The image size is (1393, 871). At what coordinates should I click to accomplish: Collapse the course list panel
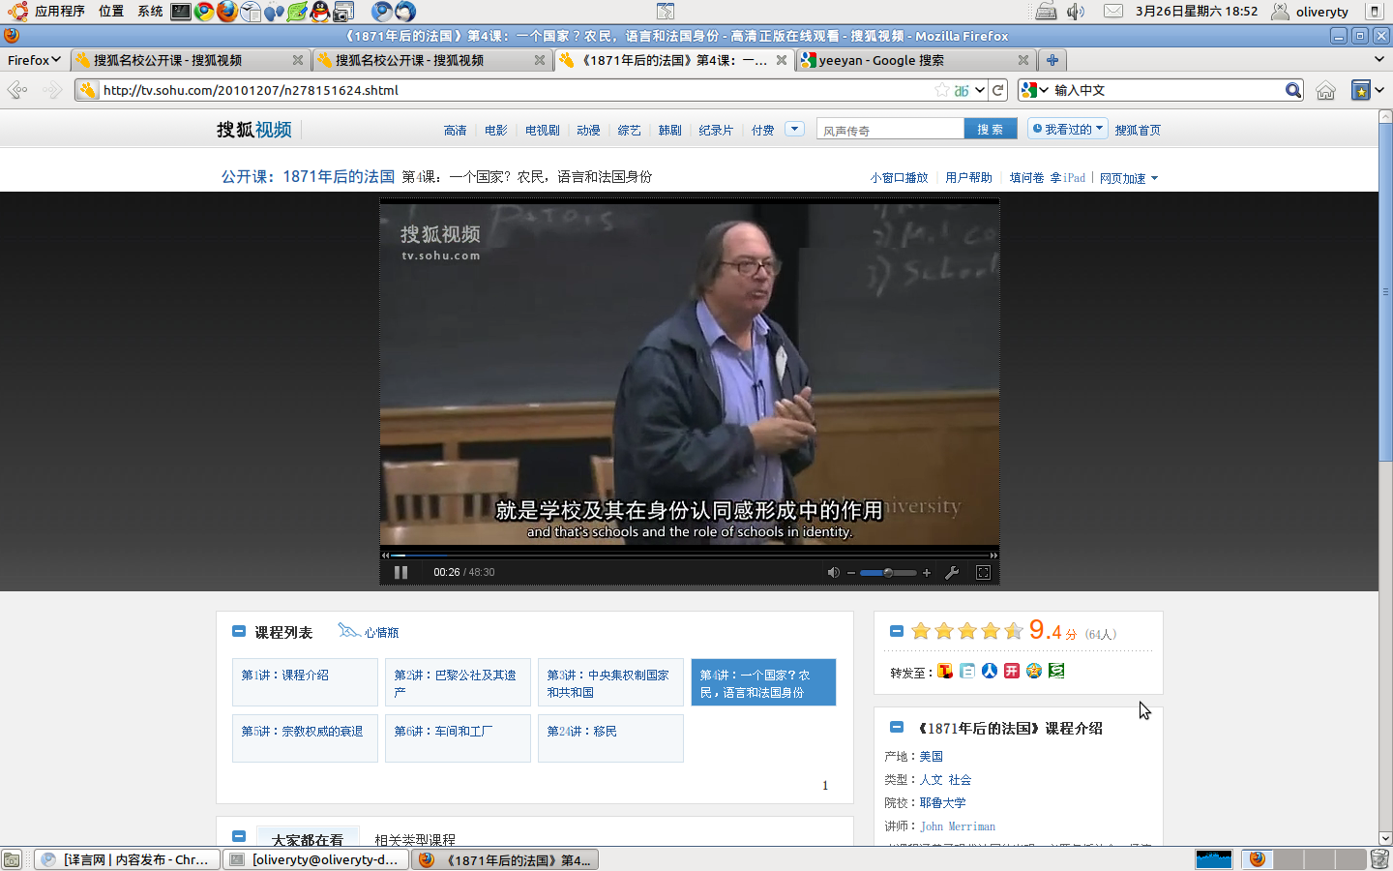[x=239, y=631]
